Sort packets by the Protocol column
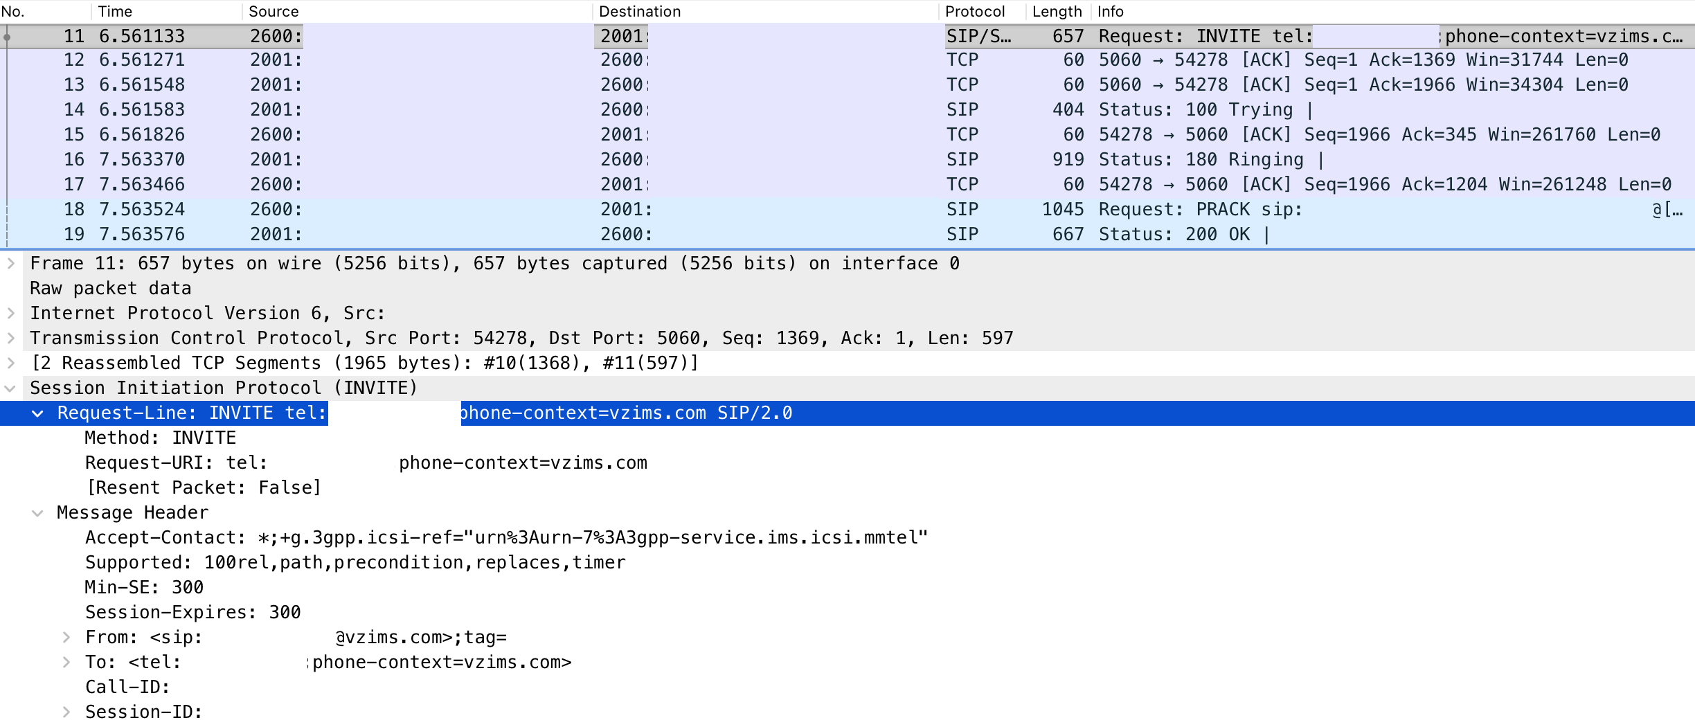This screenshot has width=1695, height=727. click(x=983, y=12)
